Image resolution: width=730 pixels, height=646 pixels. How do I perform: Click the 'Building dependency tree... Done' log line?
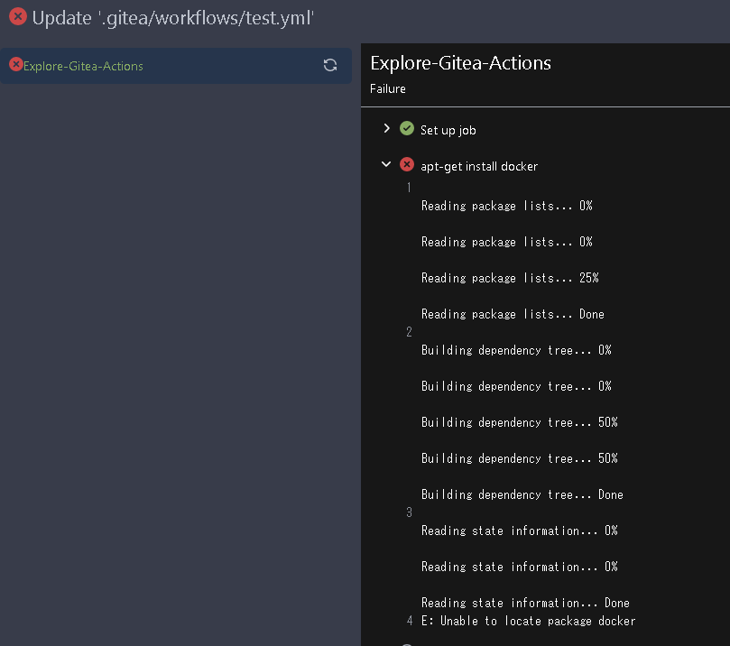click(x=522, y=494)
